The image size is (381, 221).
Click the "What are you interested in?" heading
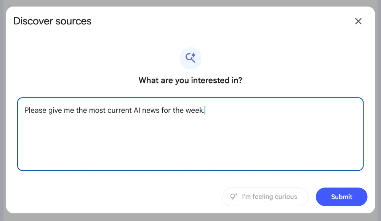tap(190, 80)
